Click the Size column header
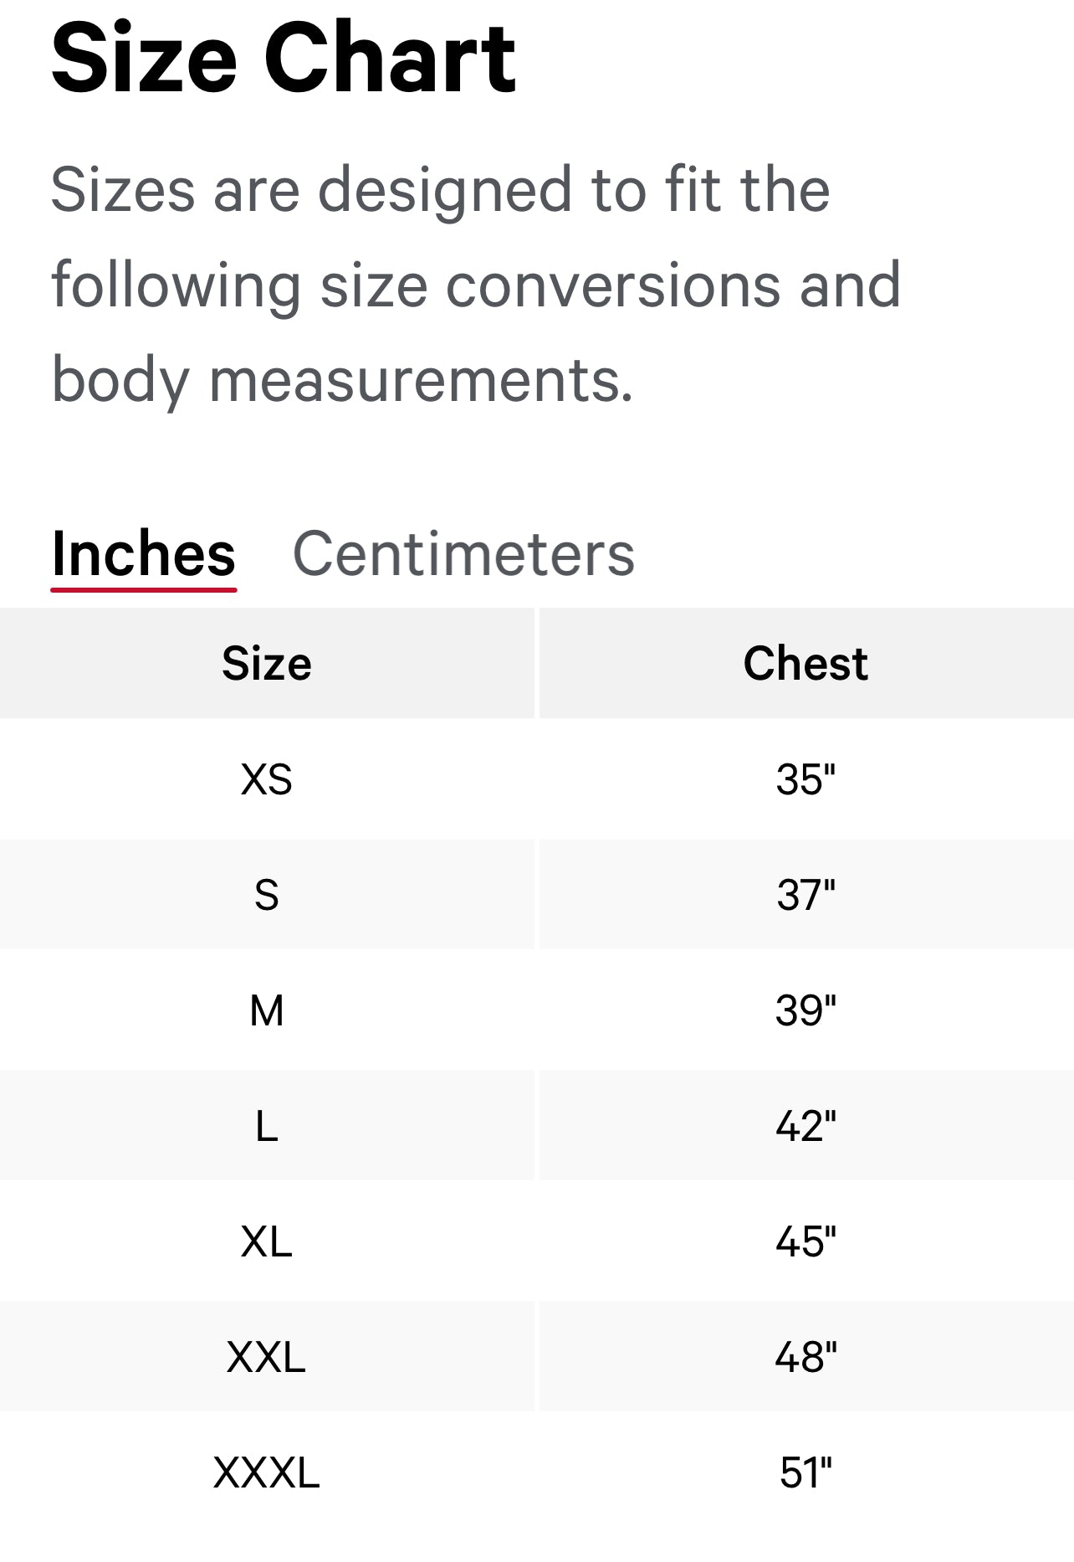This screenshot has width=1074, height=1562. pos(267,664)
